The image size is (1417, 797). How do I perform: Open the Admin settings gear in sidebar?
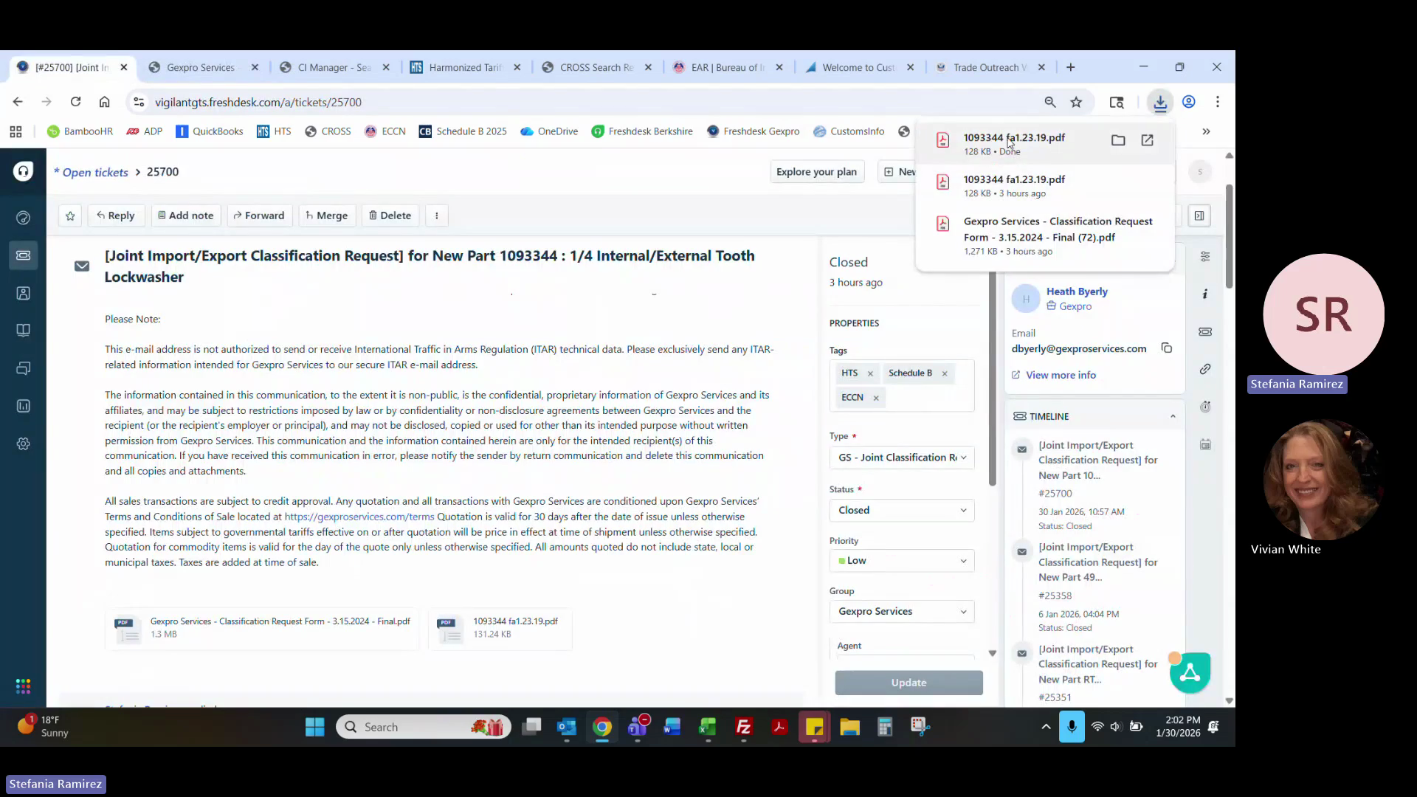pyautogui.click(x=23, y=444)
